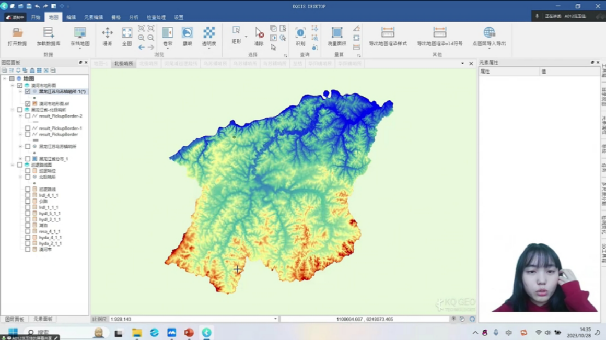606x340 pixels.
Task: Open Microsoft Edge from the taskbar
Action: tap(154, 333)
